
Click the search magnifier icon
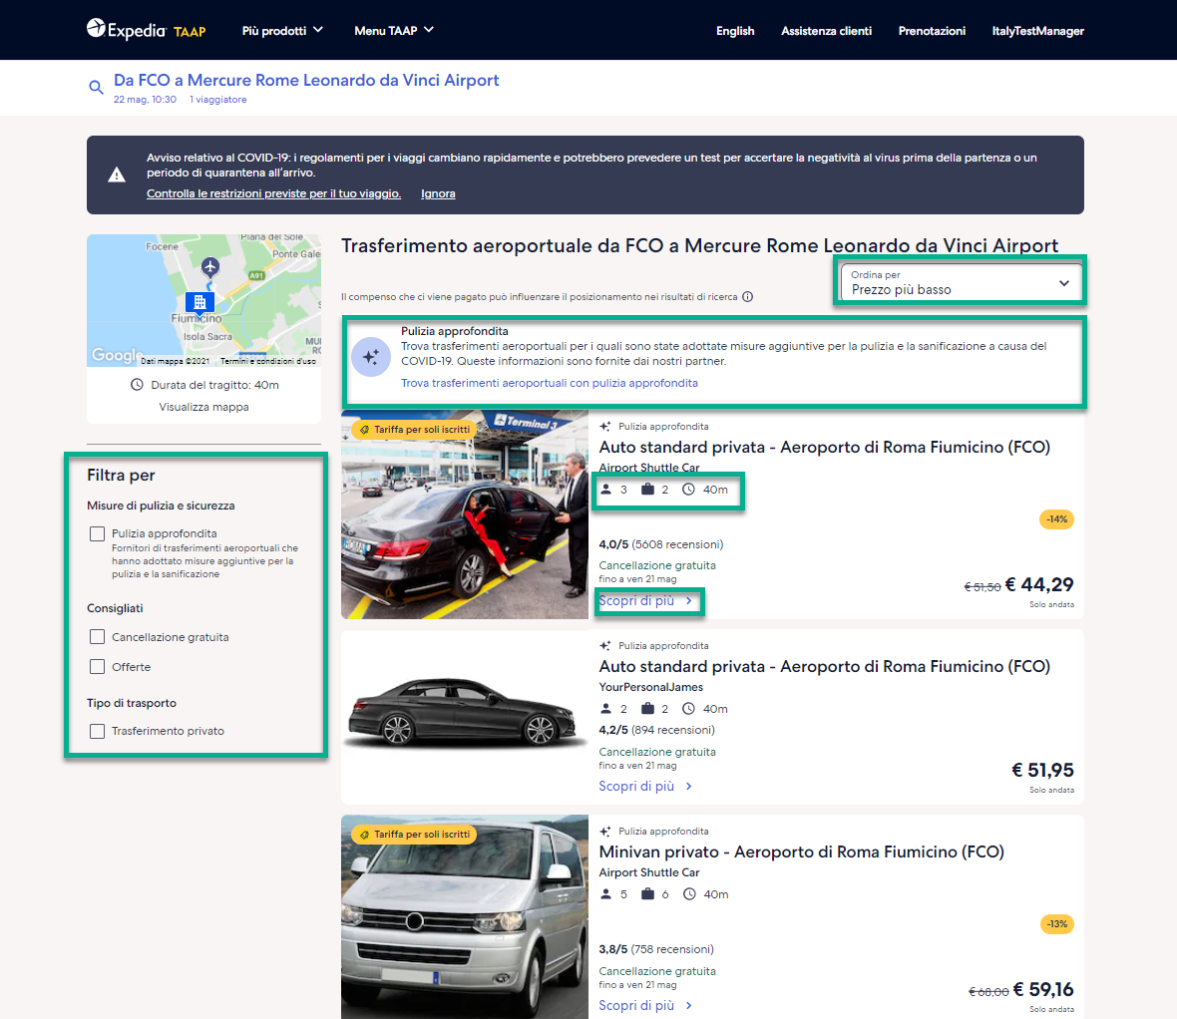tap(96, 87)
